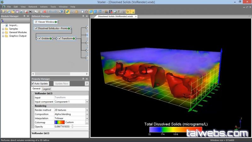Click the red Delete icon in toolbar

pos(45,12)
